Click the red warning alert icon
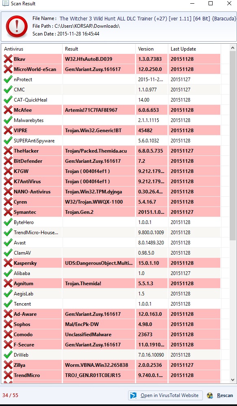The height and width of the screenshot is (406, 237). coord(17,27)
